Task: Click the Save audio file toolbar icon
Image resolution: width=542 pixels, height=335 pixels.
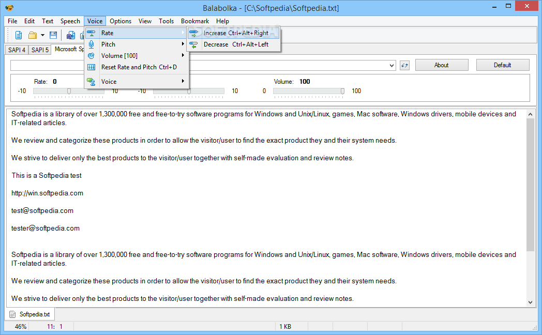Action: click(71, 35)
